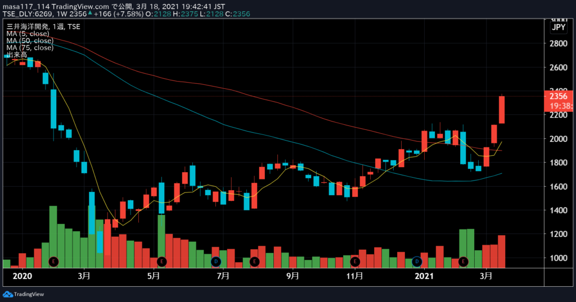
Task: Click the 1600 price axis label
Action: [559, 187]
